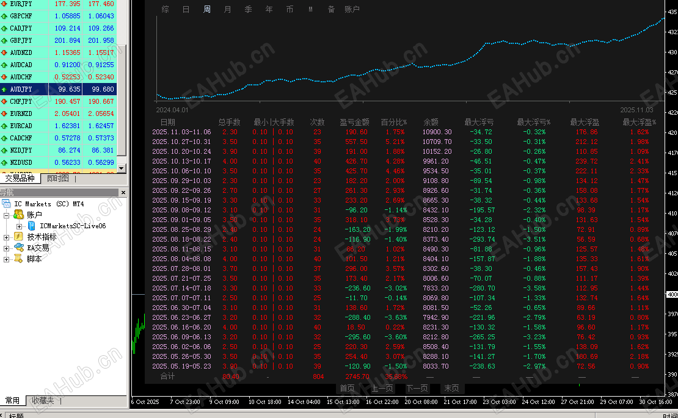678x418 pixels.
Task: Select the AUDJPY symbol row
Action: click(59, 89)
